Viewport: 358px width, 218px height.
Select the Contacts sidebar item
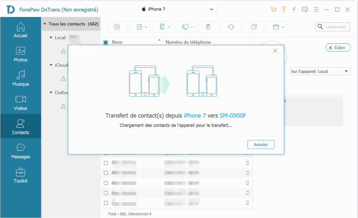click(21, 126)
